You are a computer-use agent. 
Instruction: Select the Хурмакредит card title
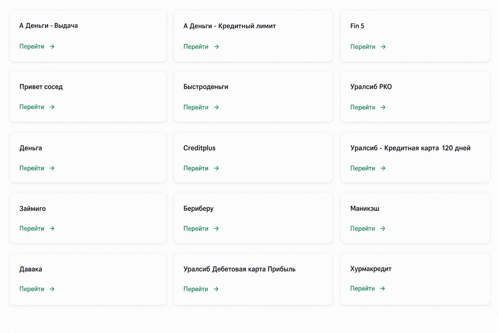click(x=371, y=269)
